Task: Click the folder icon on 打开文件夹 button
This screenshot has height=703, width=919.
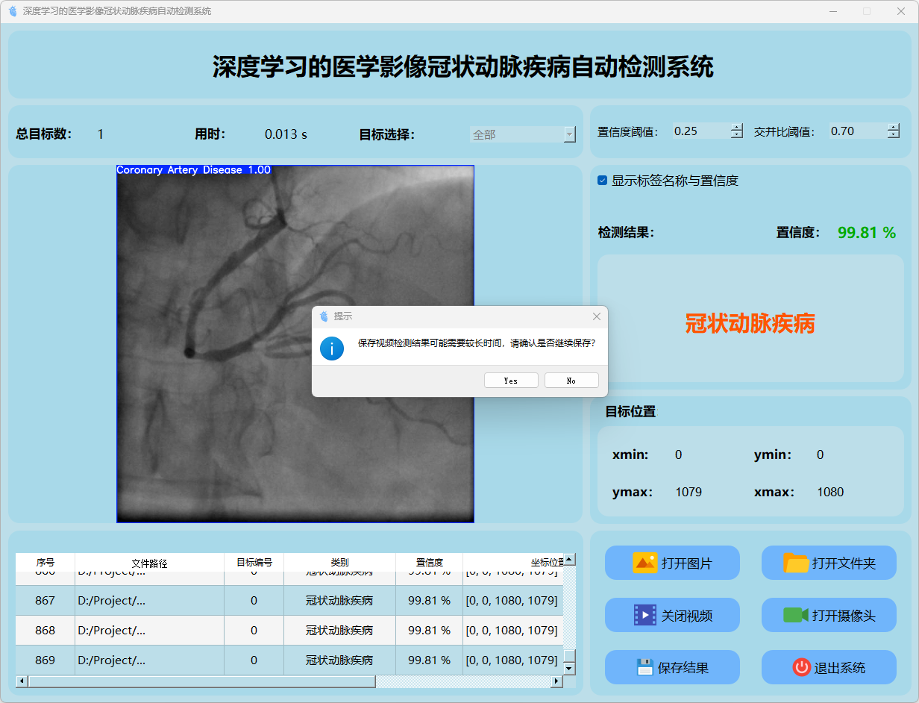Action: tap(796, 563)
